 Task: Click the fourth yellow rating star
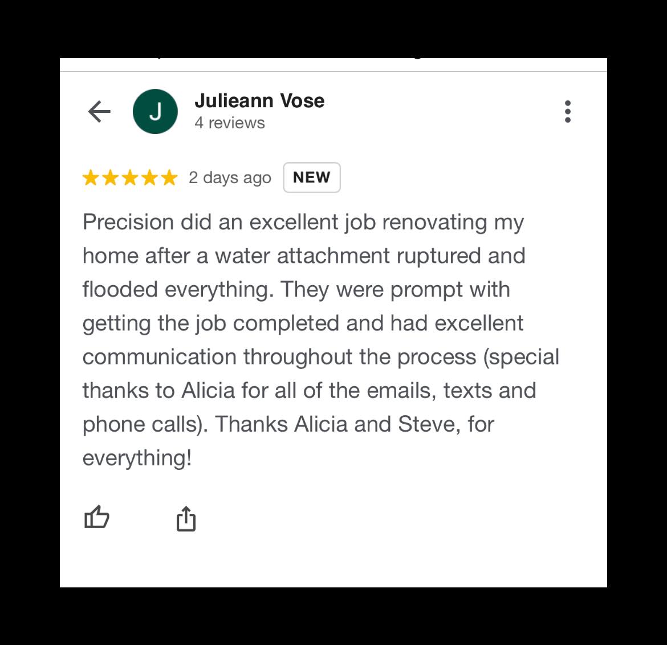pyautogui.click(x=149, y=178)
